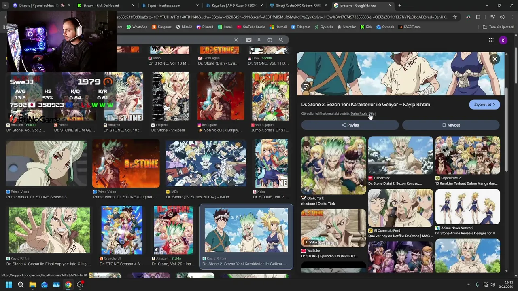The height and width of the screenshot is (291, 518).
Task: Click the Paylaş share button
Action: [x=350, y=125]
